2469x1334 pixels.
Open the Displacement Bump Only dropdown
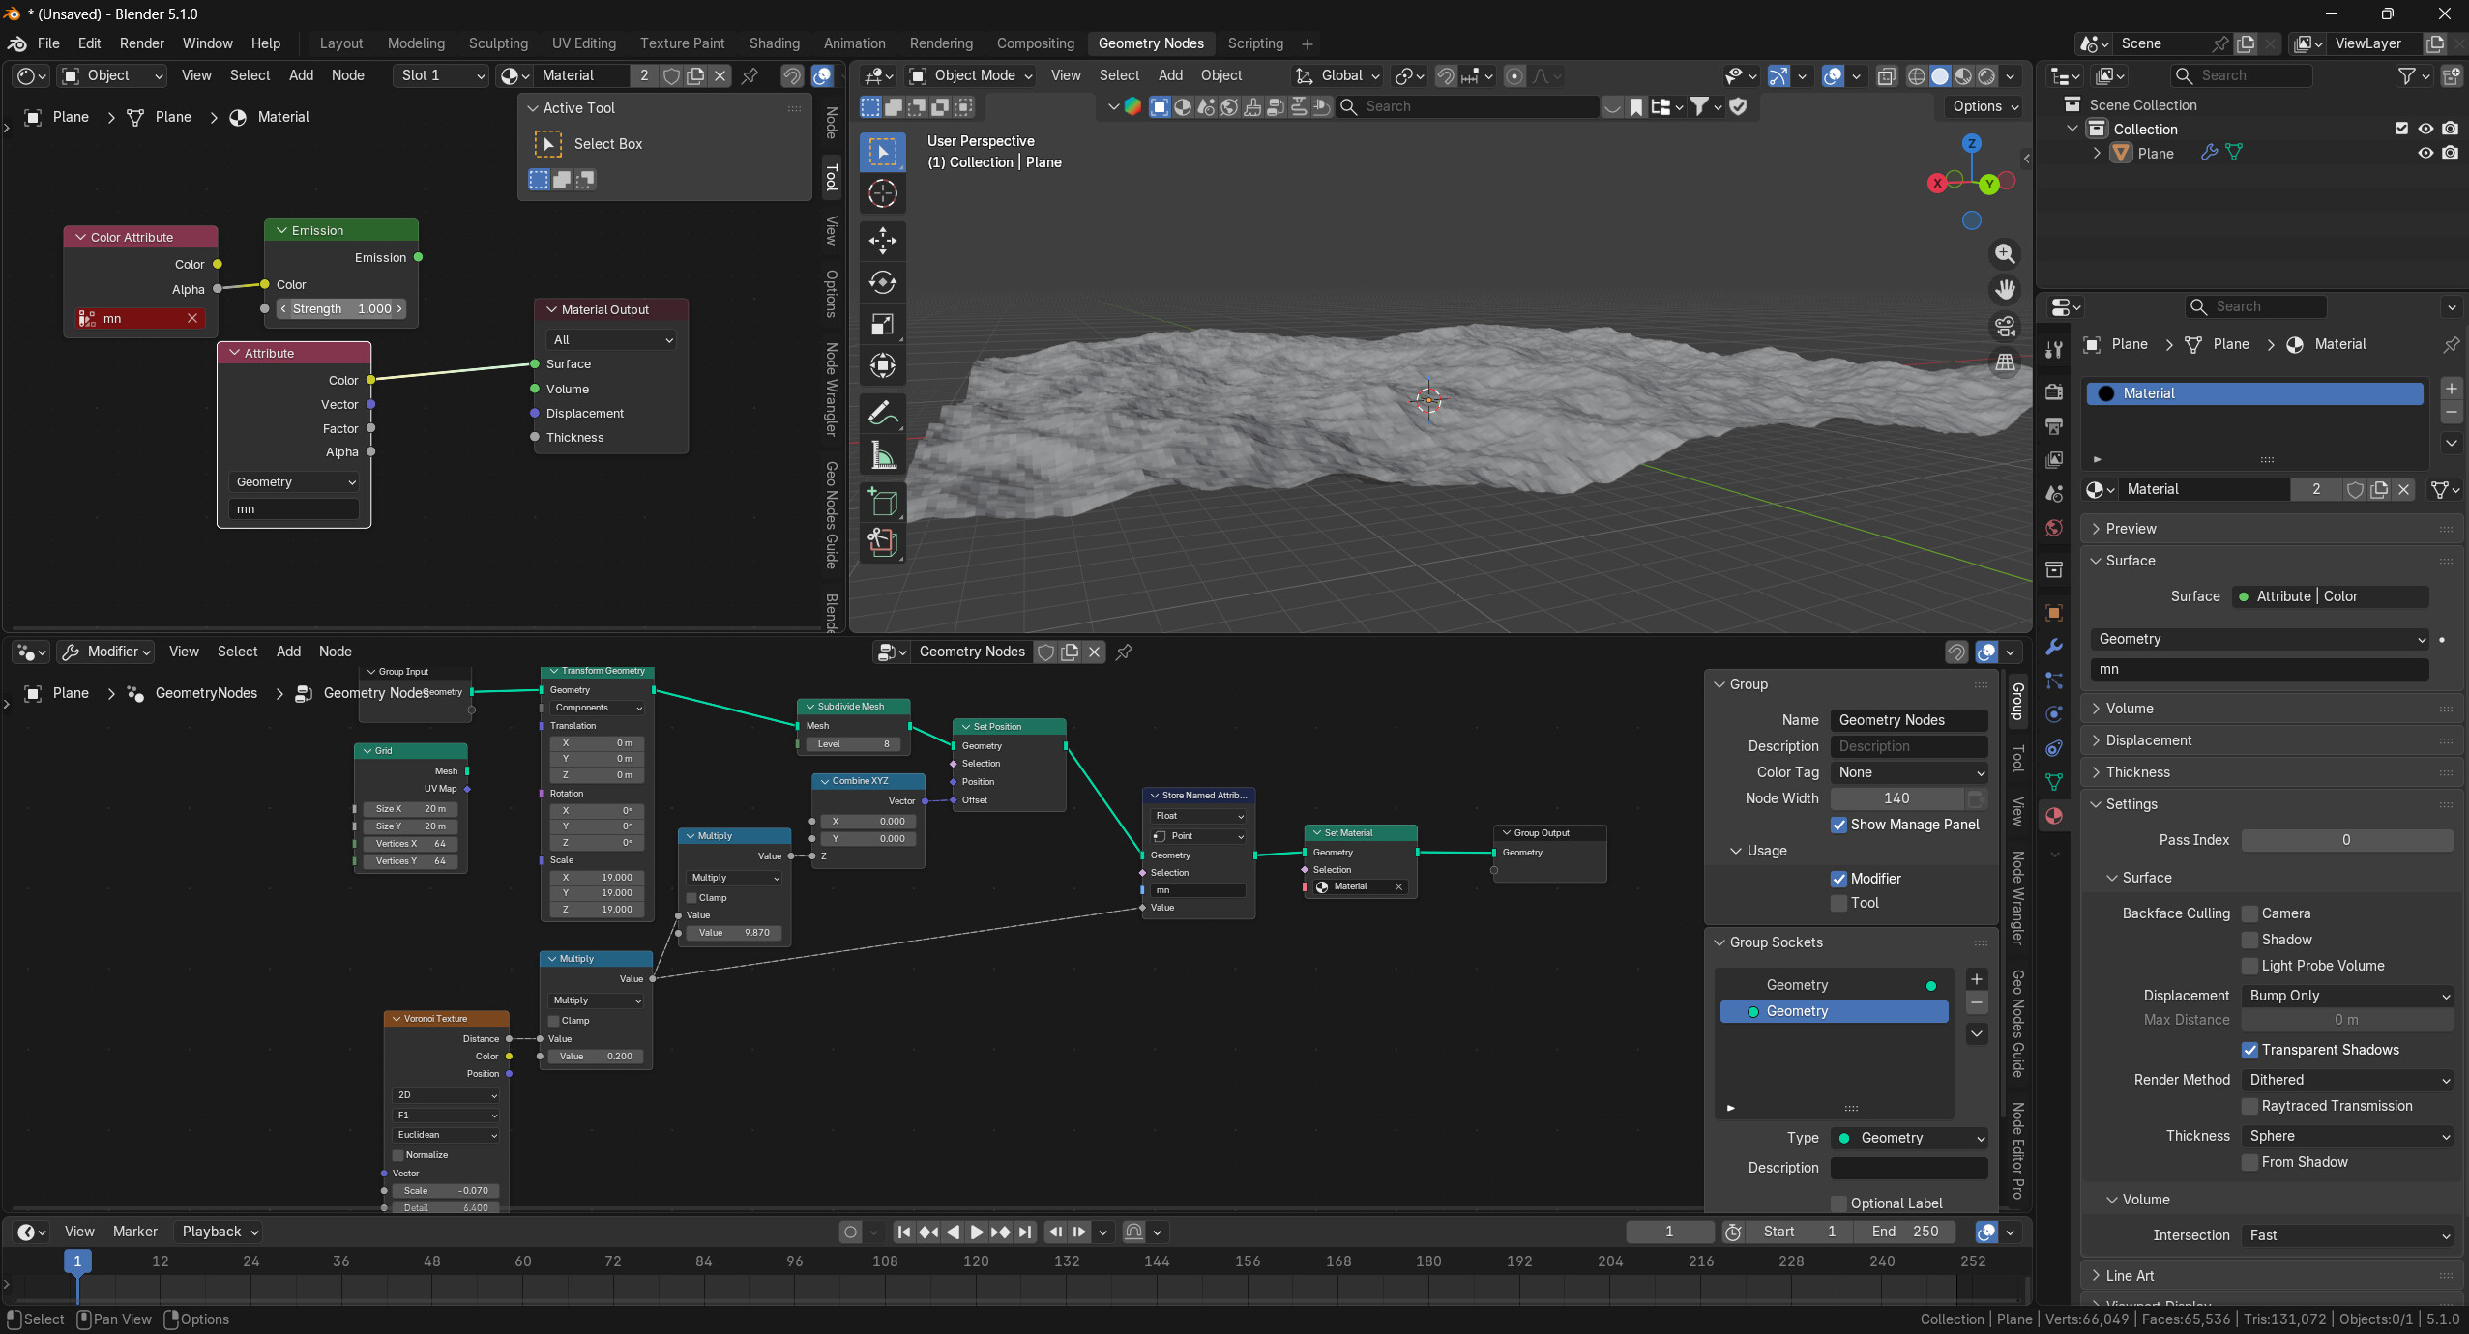coord(2347,996)
